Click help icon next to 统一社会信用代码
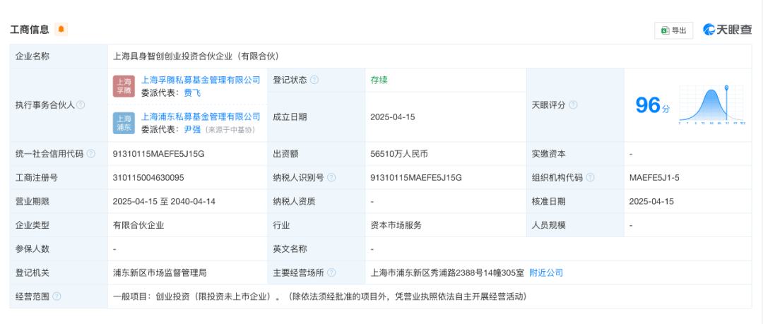The width and height of the screenshot is (763, 324). 91,154
